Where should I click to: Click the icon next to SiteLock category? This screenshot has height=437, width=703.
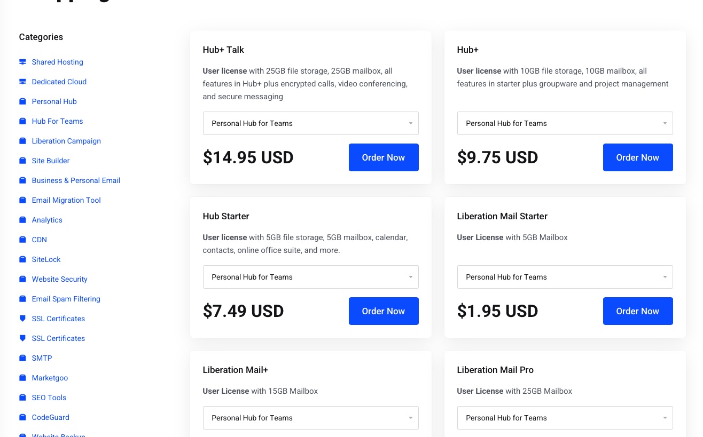pyautogui.click(x=22, y=259)
